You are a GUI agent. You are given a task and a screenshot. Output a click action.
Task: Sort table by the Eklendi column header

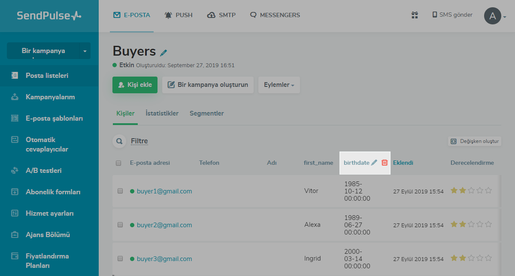tap(403, 163)
